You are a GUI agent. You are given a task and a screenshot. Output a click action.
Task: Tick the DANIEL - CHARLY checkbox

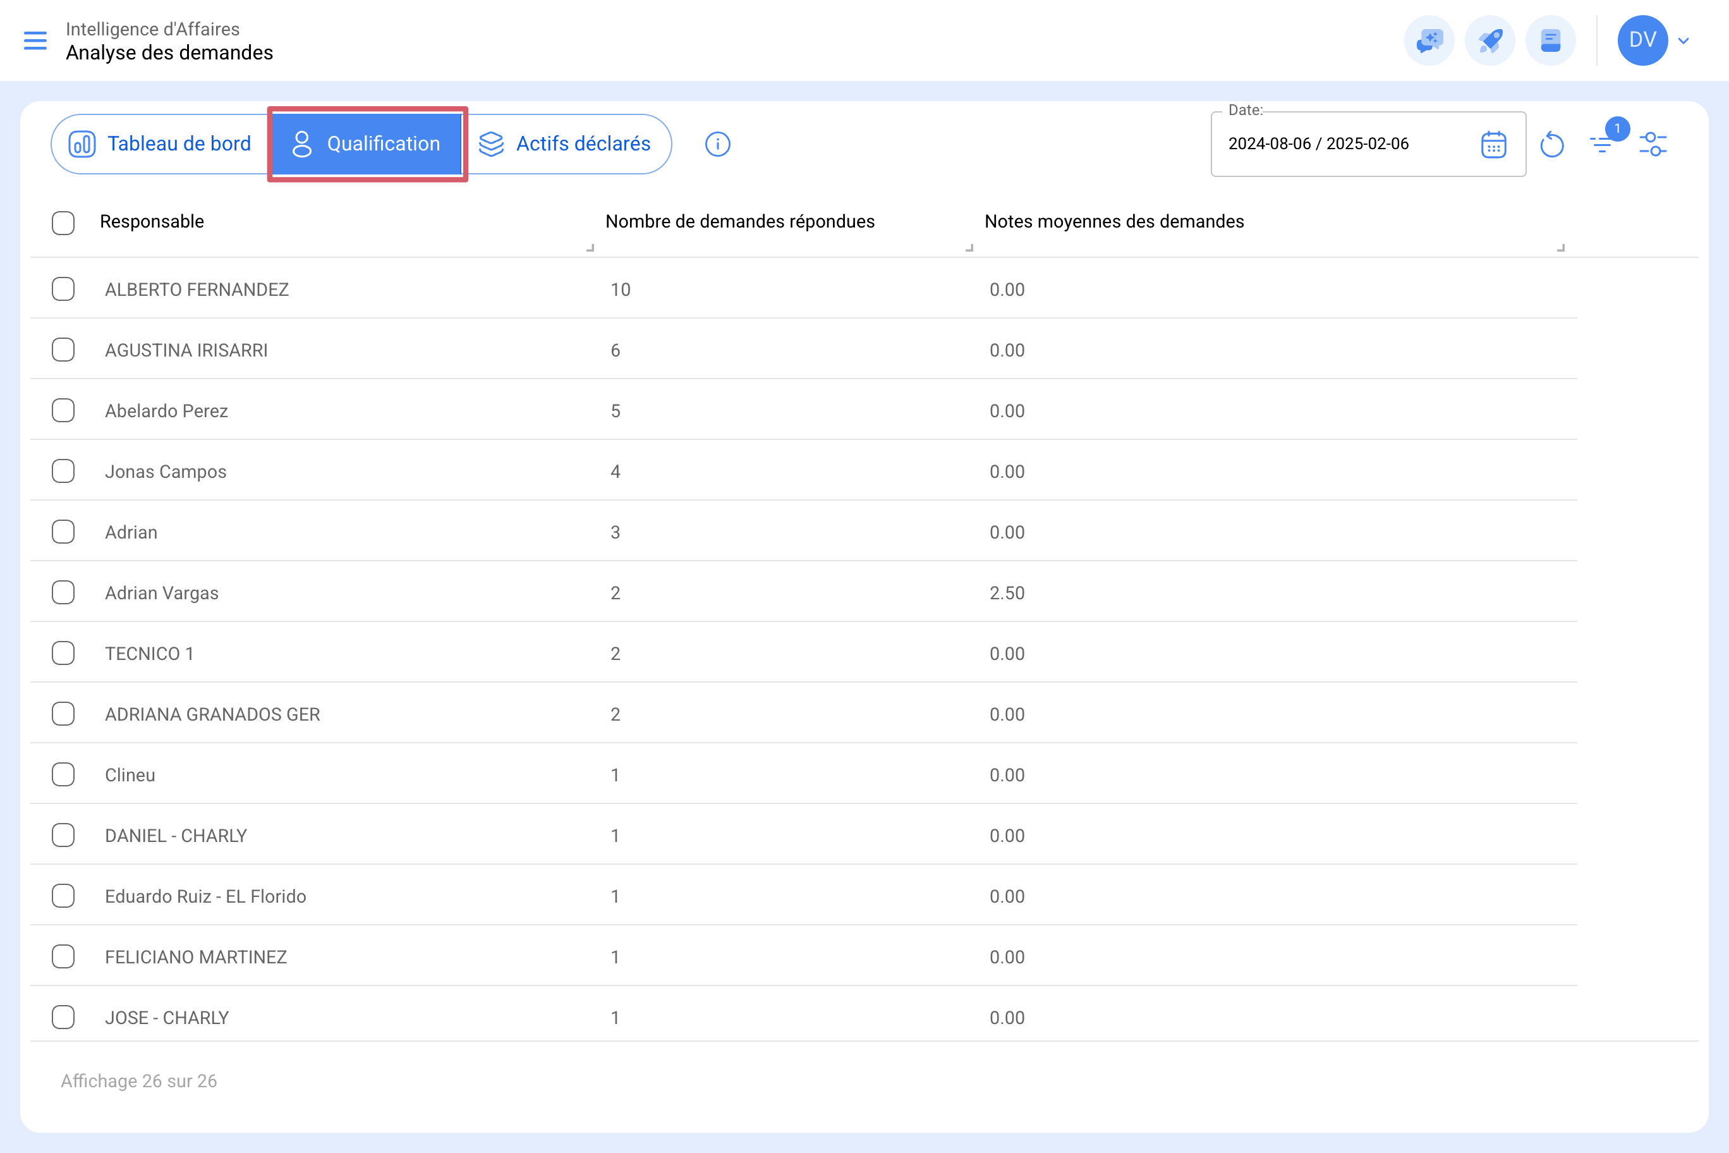[63, 835]
